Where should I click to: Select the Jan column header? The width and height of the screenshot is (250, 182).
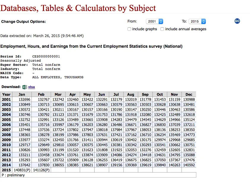click(22, 94)
